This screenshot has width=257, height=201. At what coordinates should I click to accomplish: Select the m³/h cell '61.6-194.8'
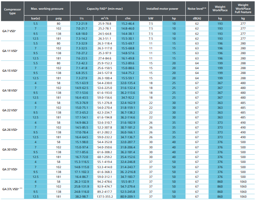(x=105, y=117)
